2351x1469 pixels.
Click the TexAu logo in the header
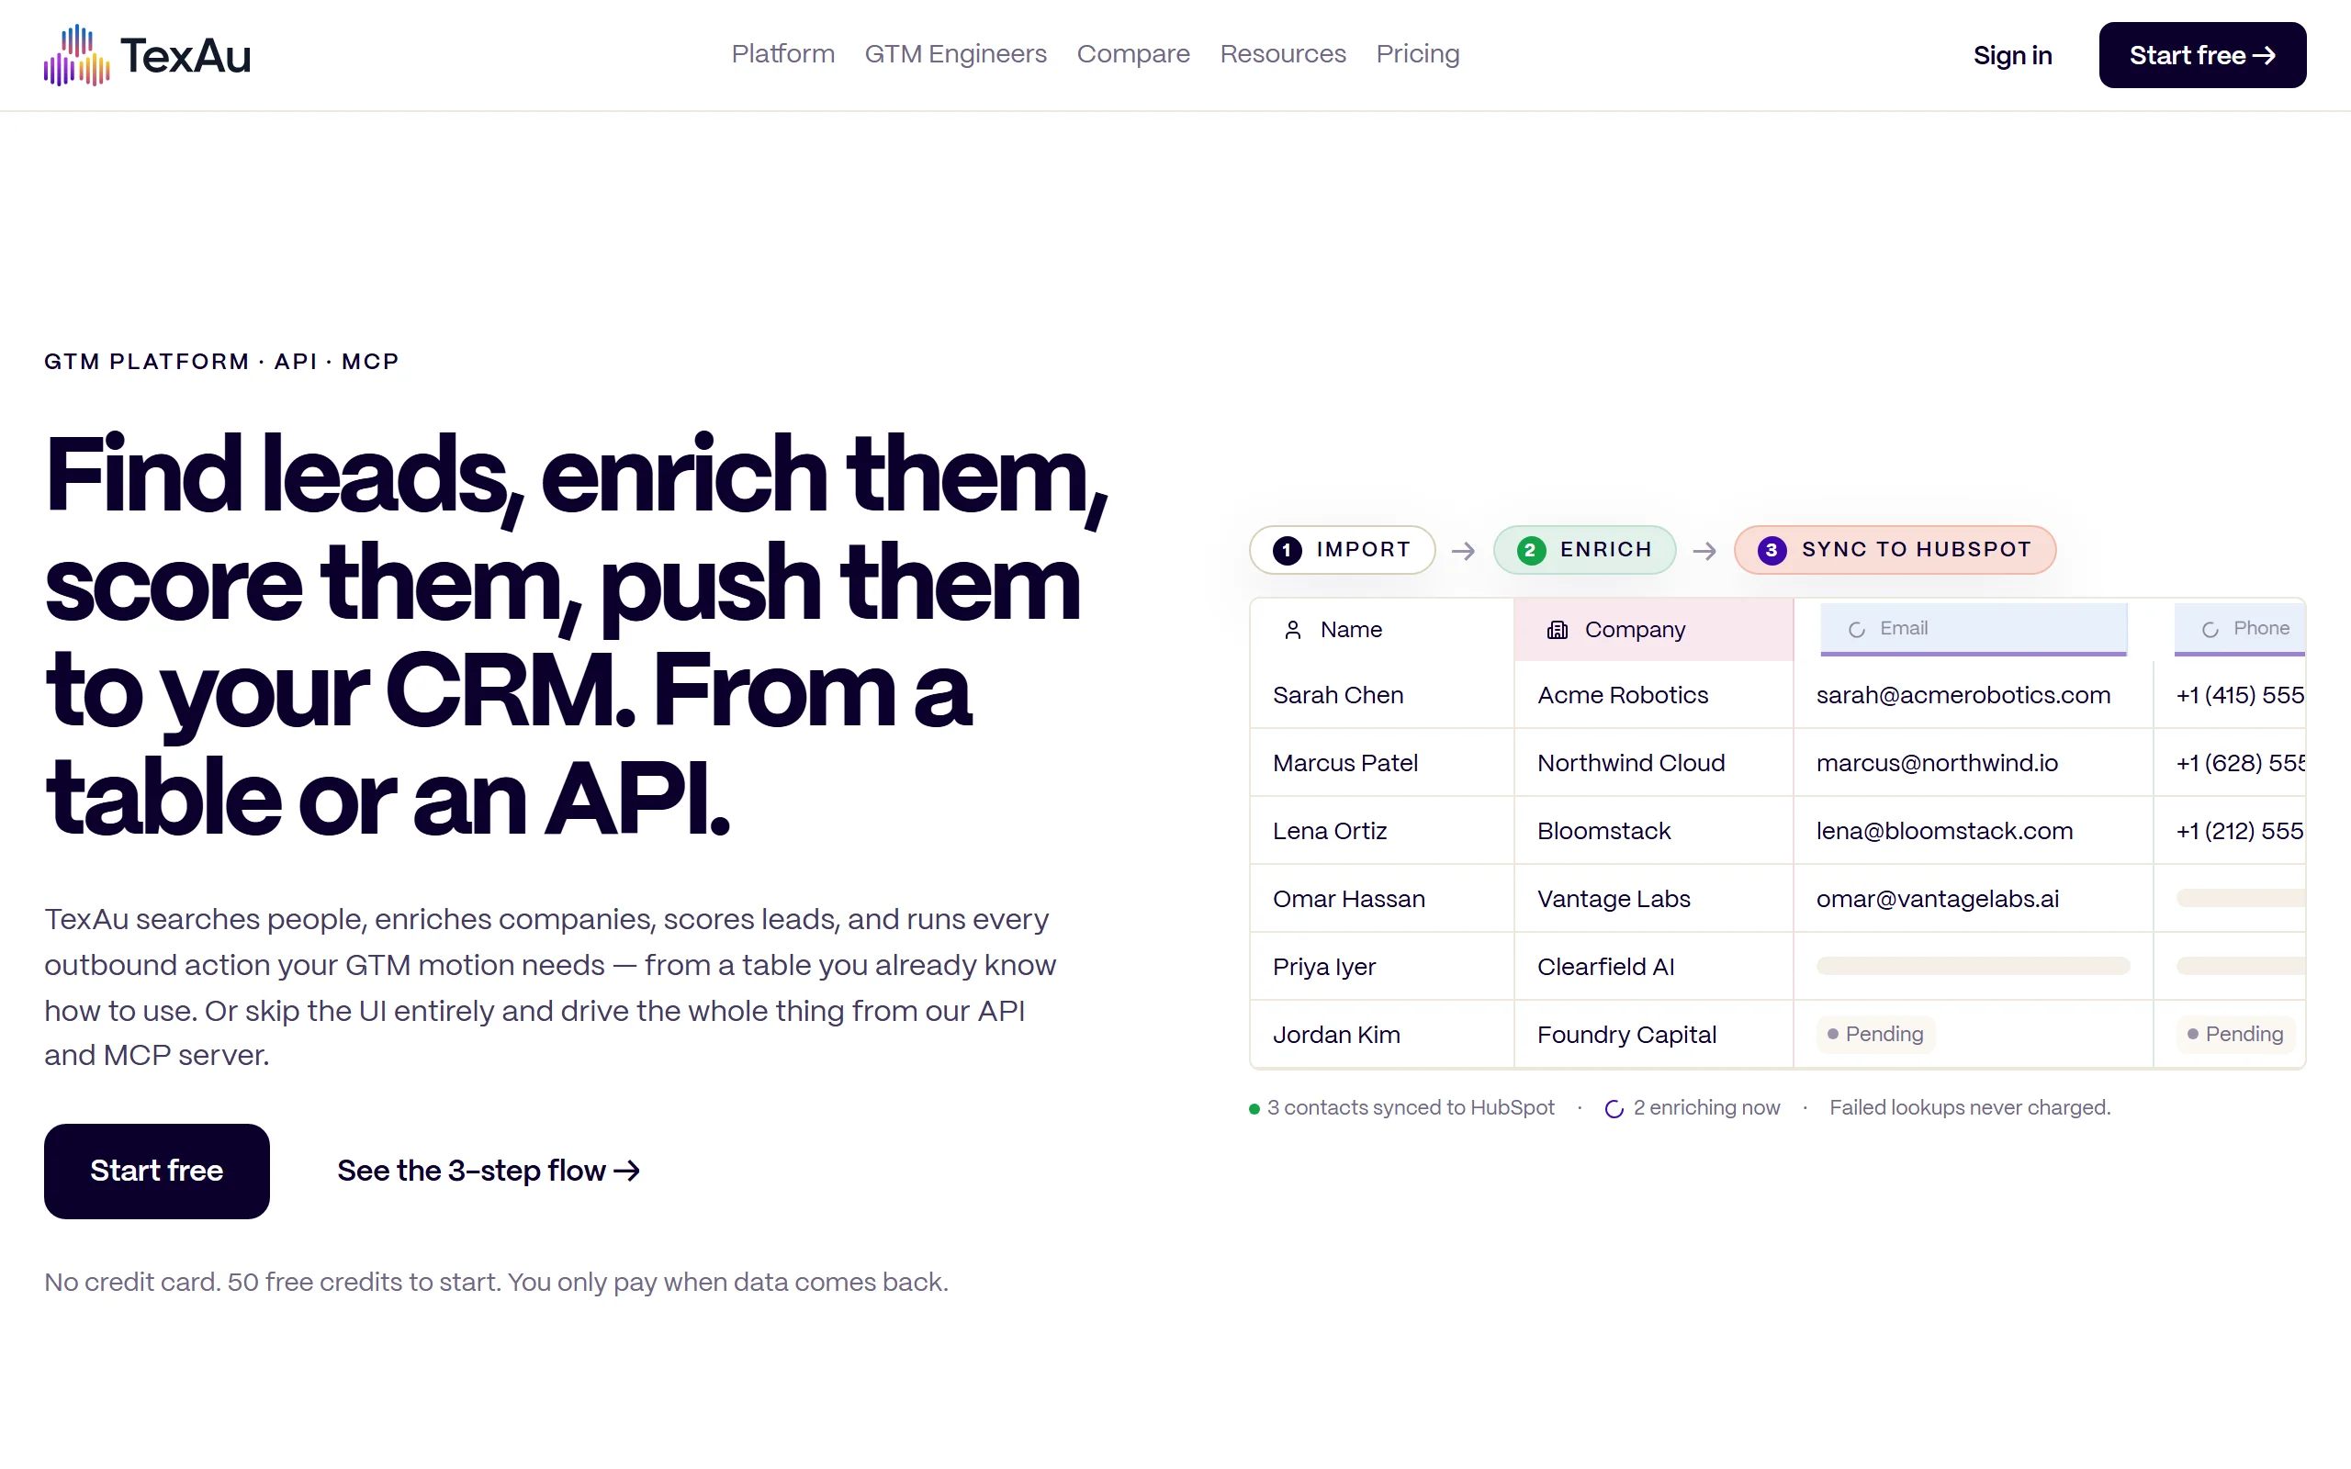pyautogui.click(x=148, y=55)
